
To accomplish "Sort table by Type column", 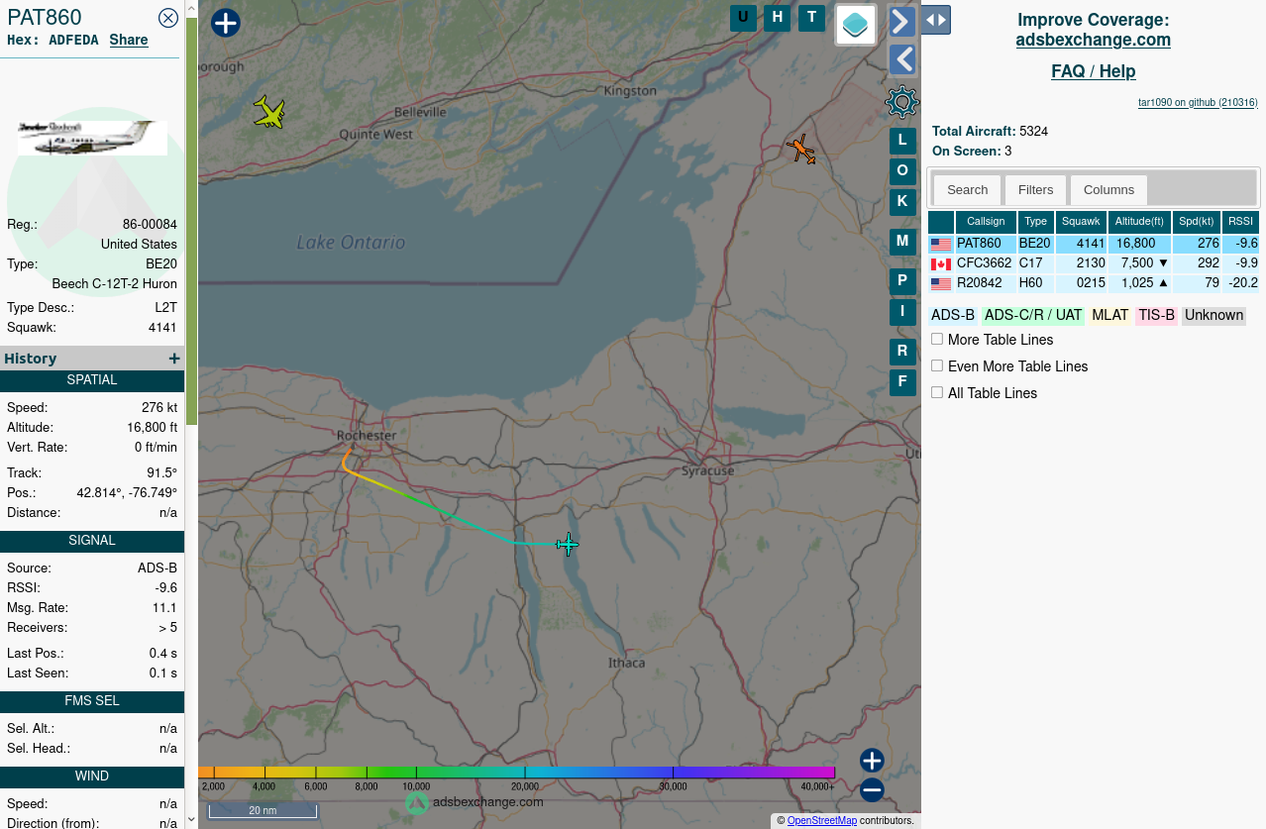I will click(1035, 222).
